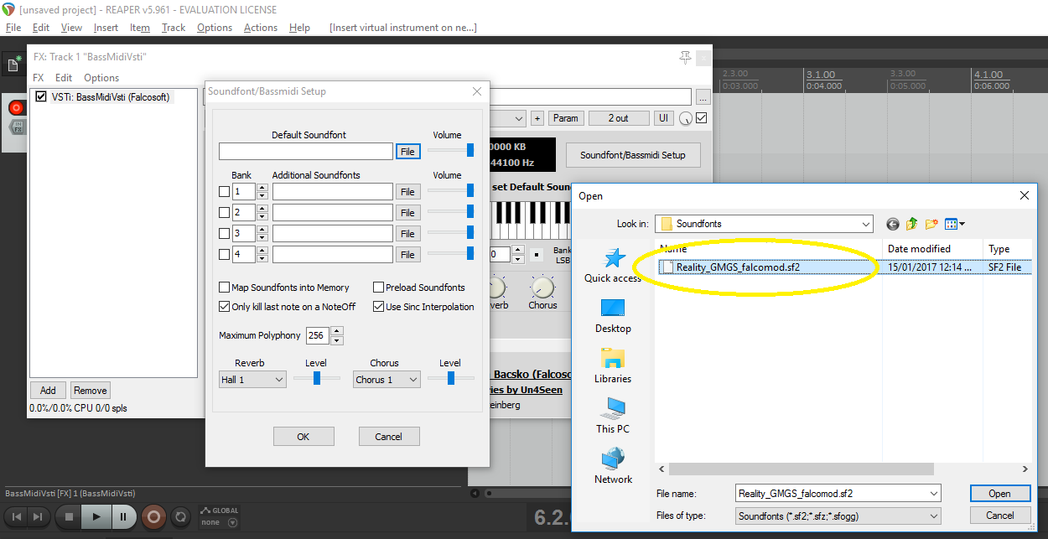Adjust the Chorus Level slider
This screenshot has height=539, width=1048.
451,378
